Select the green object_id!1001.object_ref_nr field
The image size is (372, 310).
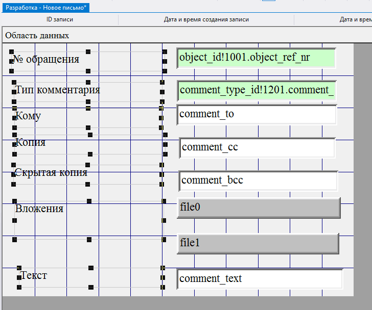click(x=257, y=58)
